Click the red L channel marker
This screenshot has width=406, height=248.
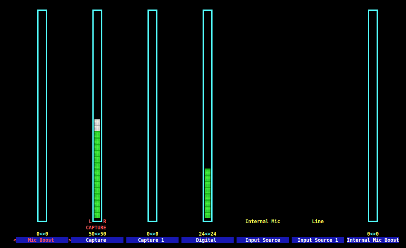(x=90, y=222)
